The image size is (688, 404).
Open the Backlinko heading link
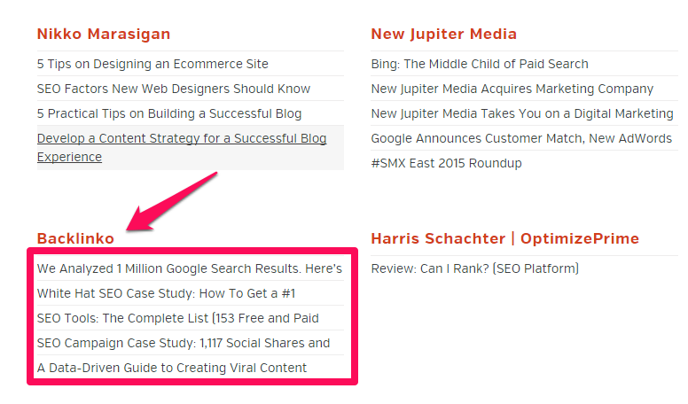pyautogui.click(x=75, y=238)
